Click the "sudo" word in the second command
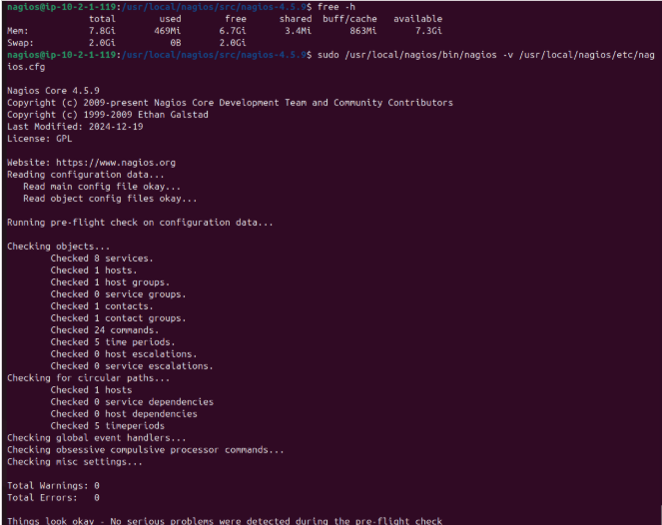Screen dimensions: 662x525 (x=328, y=54)
